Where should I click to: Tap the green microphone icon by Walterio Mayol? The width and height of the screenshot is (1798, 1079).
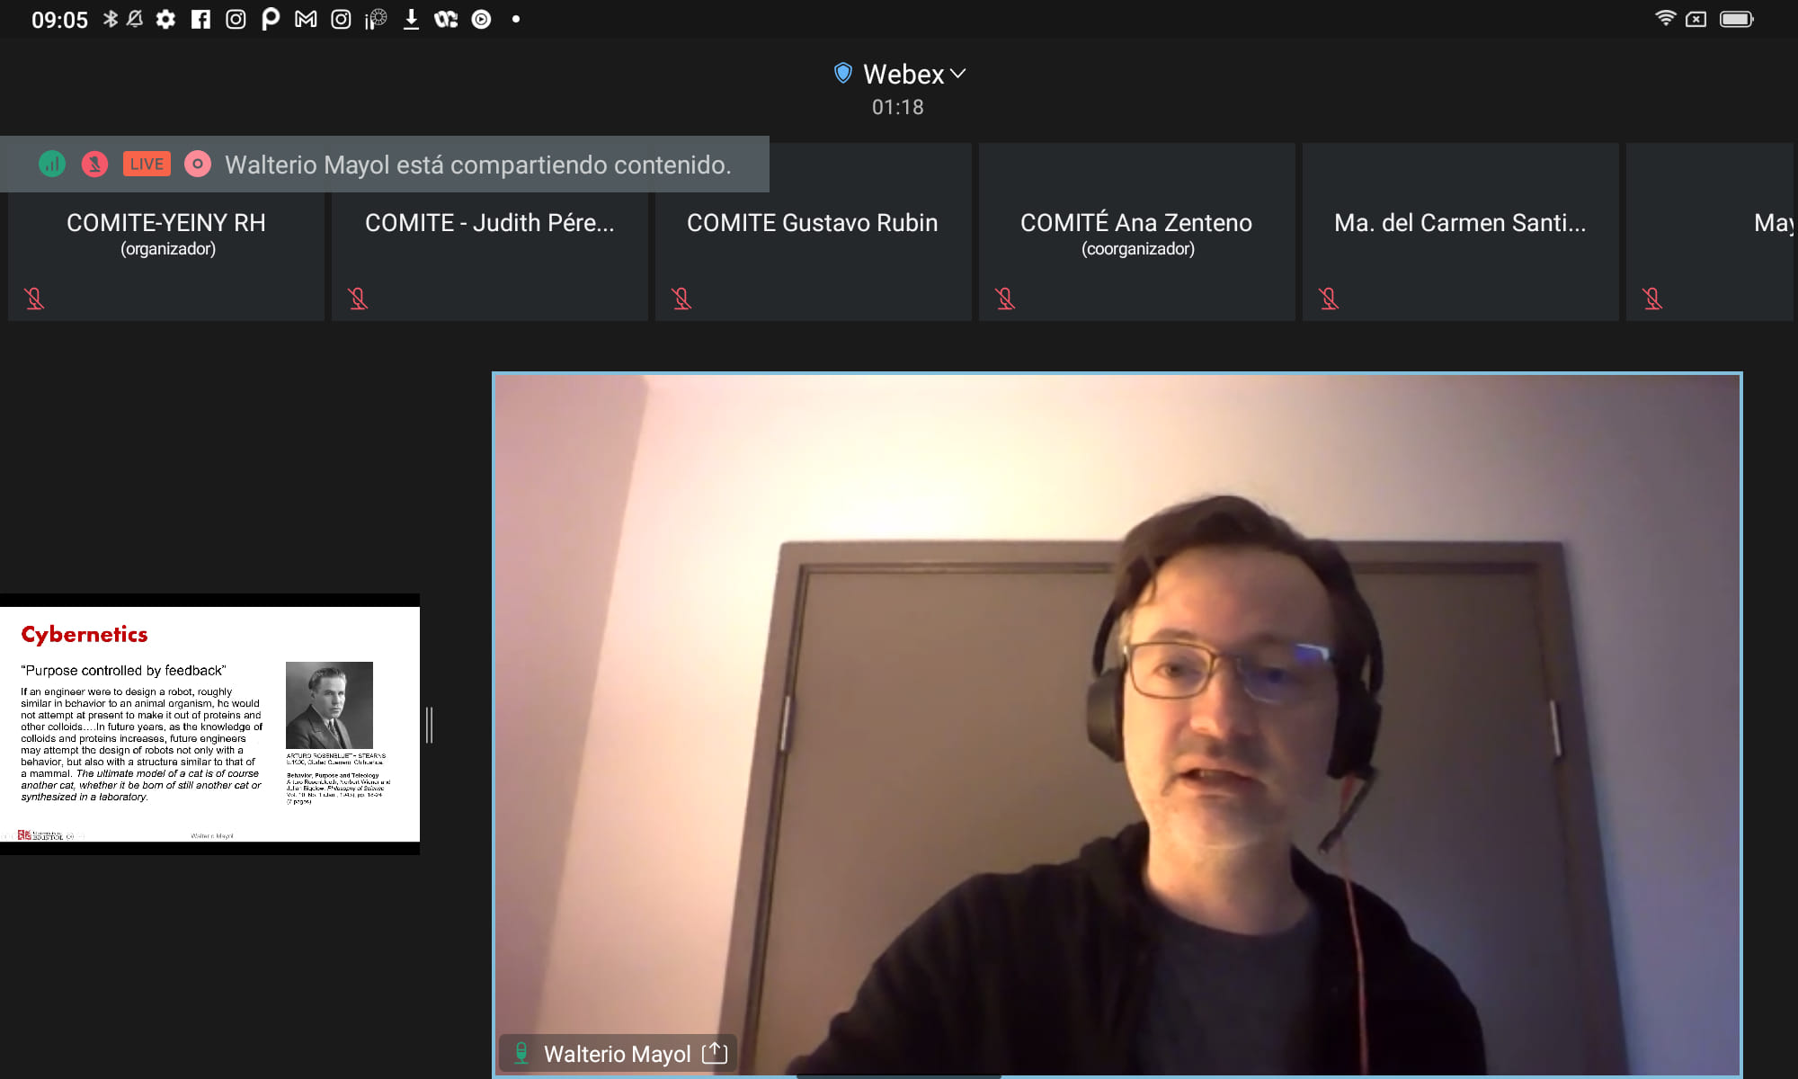pos(521,1053)
